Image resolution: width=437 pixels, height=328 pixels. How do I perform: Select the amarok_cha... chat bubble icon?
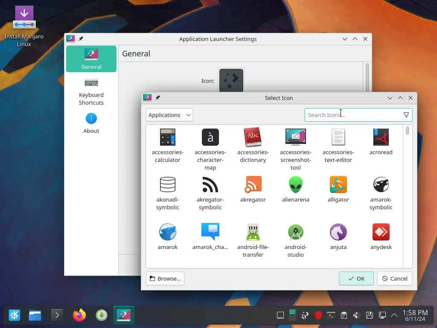[210, 232]
